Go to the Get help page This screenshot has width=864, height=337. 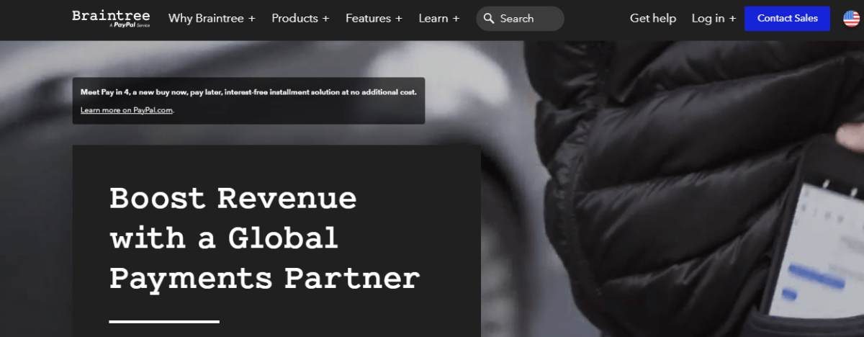pyautogui.click(x=653, y=19)
